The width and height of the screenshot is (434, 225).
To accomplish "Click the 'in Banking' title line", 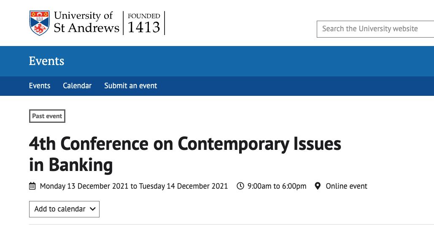I will 71,165.
